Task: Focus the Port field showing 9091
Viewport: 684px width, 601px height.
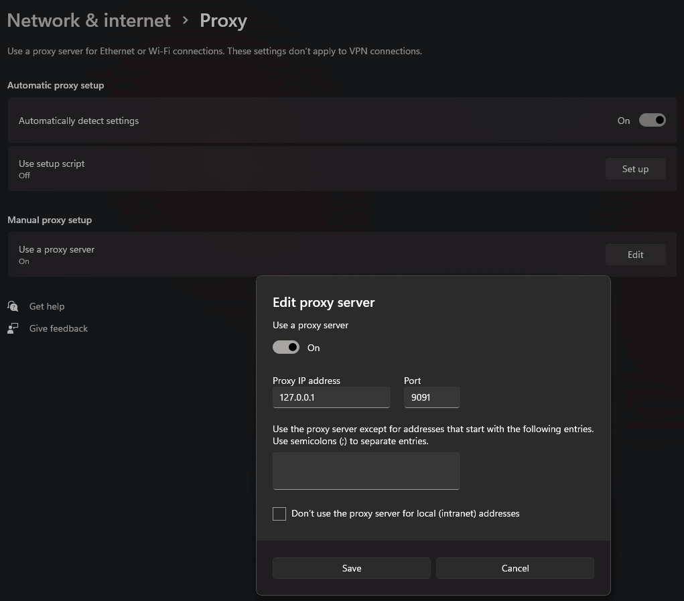Action: (431, 397)
